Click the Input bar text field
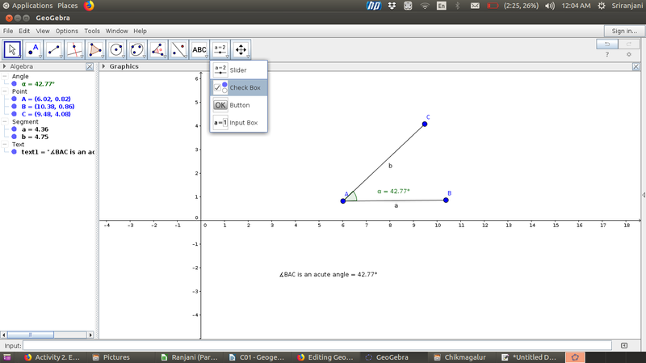 coord(317,346)
